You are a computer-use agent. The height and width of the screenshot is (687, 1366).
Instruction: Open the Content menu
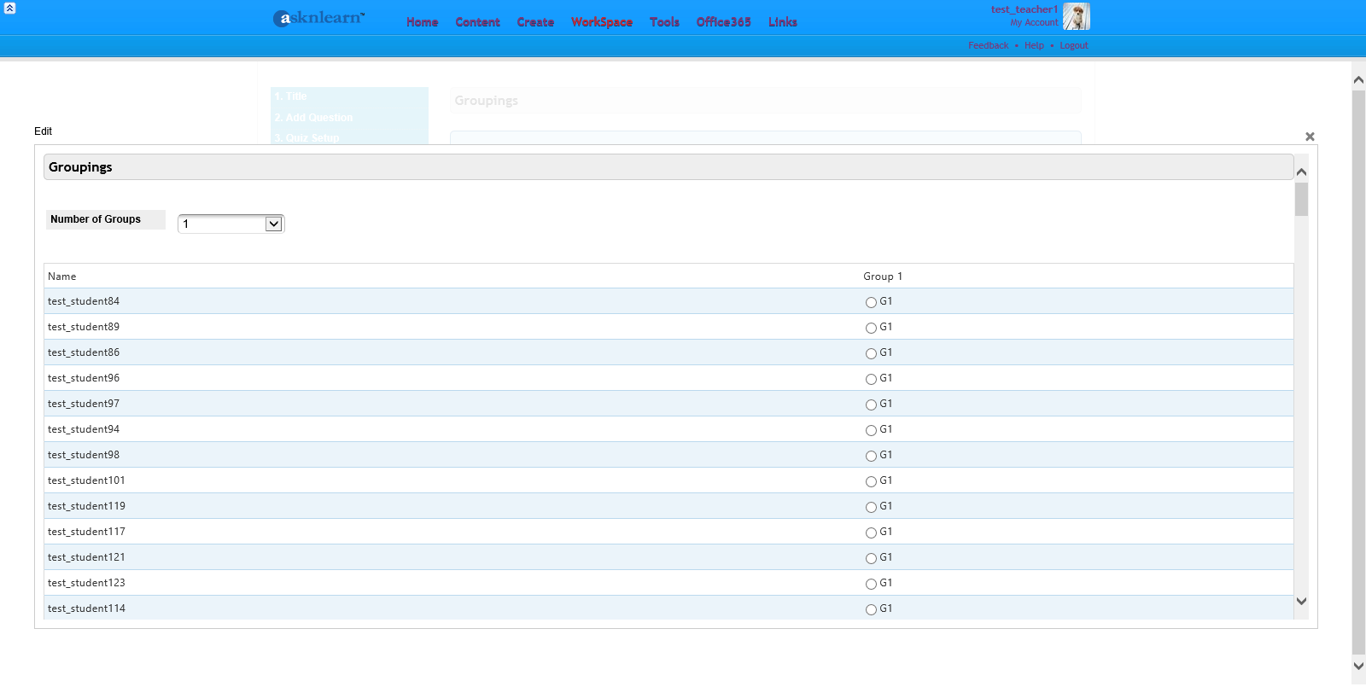tap(478, 22)
